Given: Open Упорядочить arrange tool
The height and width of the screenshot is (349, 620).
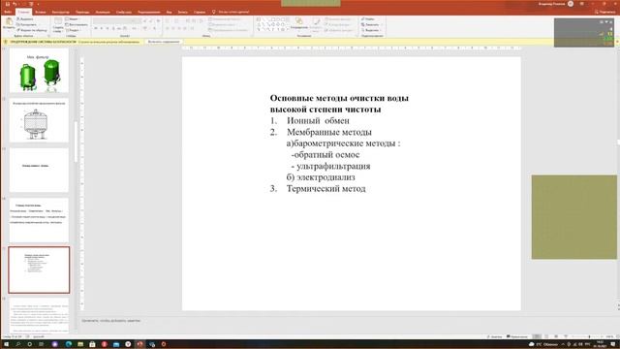Looking at the screenshot, I should [299, 23].
